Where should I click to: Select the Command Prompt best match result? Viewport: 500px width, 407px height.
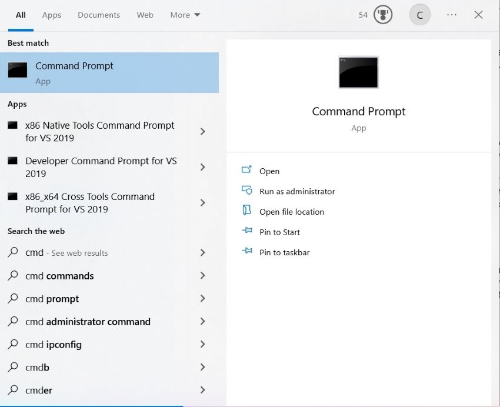(109, 72)
